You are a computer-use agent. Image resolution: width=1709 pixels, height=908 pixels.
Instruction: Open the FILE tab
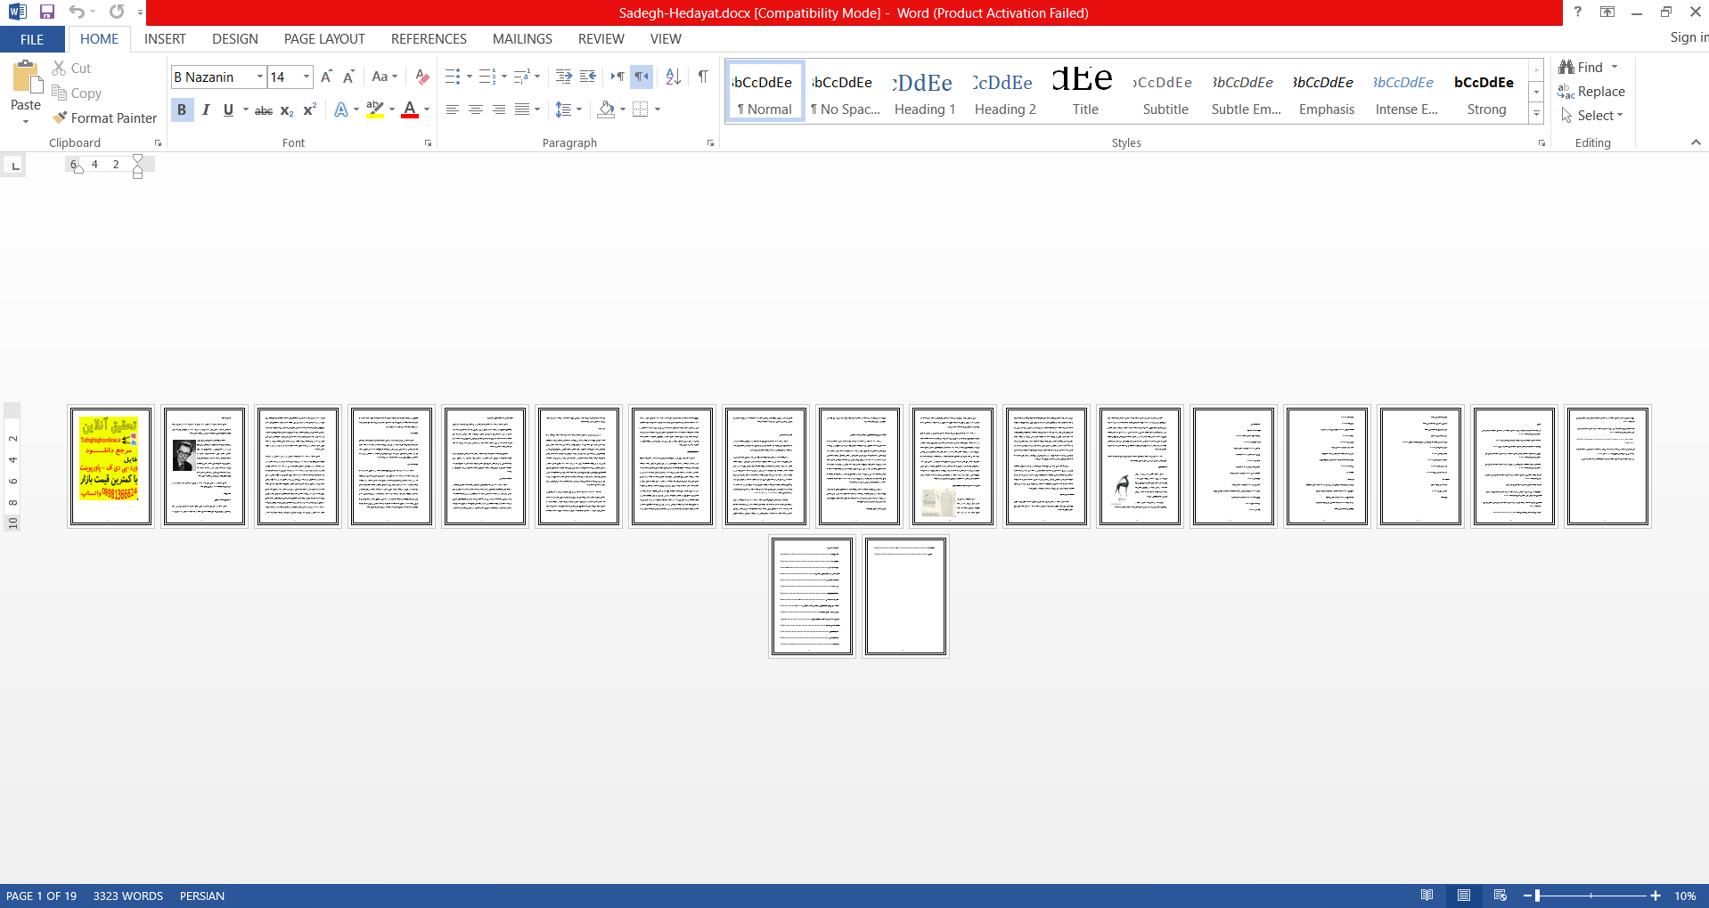tap(32, 39)
